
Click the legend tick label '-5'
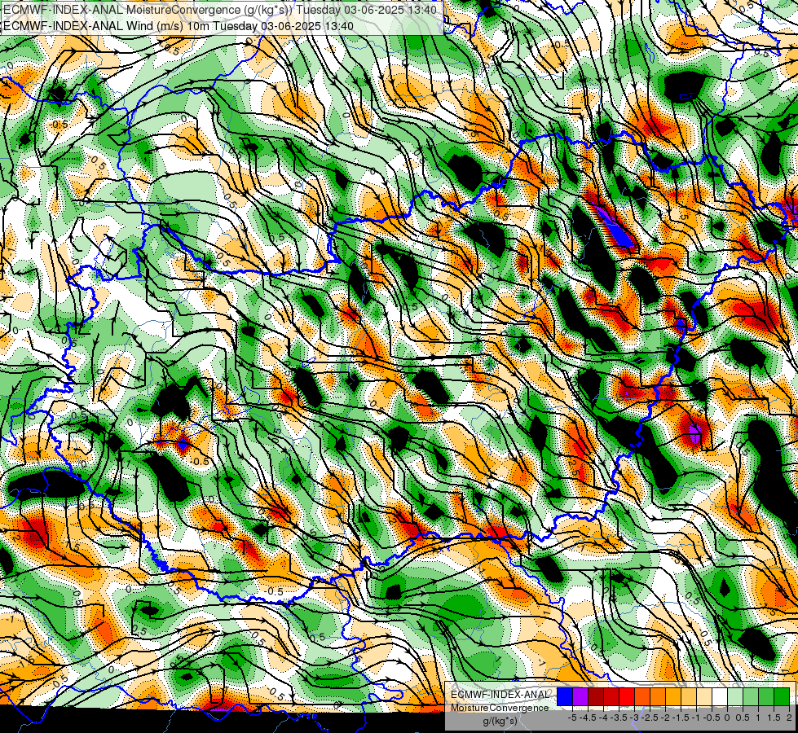click(572, 718)
